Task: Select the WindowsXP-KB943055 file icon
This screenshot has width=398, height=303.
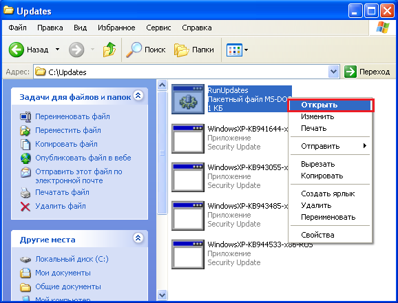Action: [188, 177]
